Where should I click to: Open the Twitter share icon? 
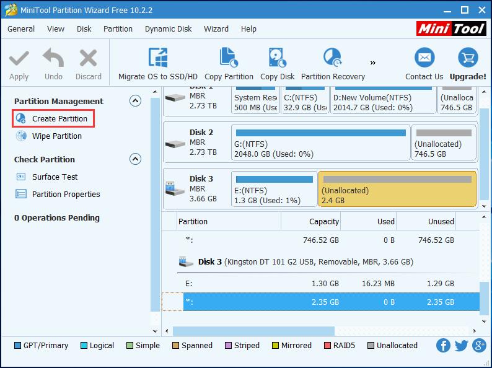click(461, 346)
